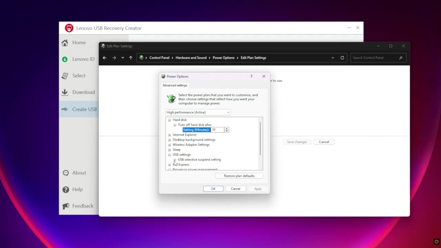
Task: Expand USB selective suspend setting node
Action: click(x=175, y=160)
